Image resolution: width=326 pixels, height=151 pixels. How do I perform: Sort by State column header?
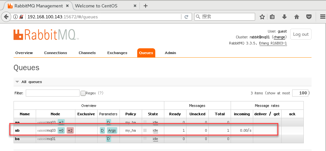point(153,114)
